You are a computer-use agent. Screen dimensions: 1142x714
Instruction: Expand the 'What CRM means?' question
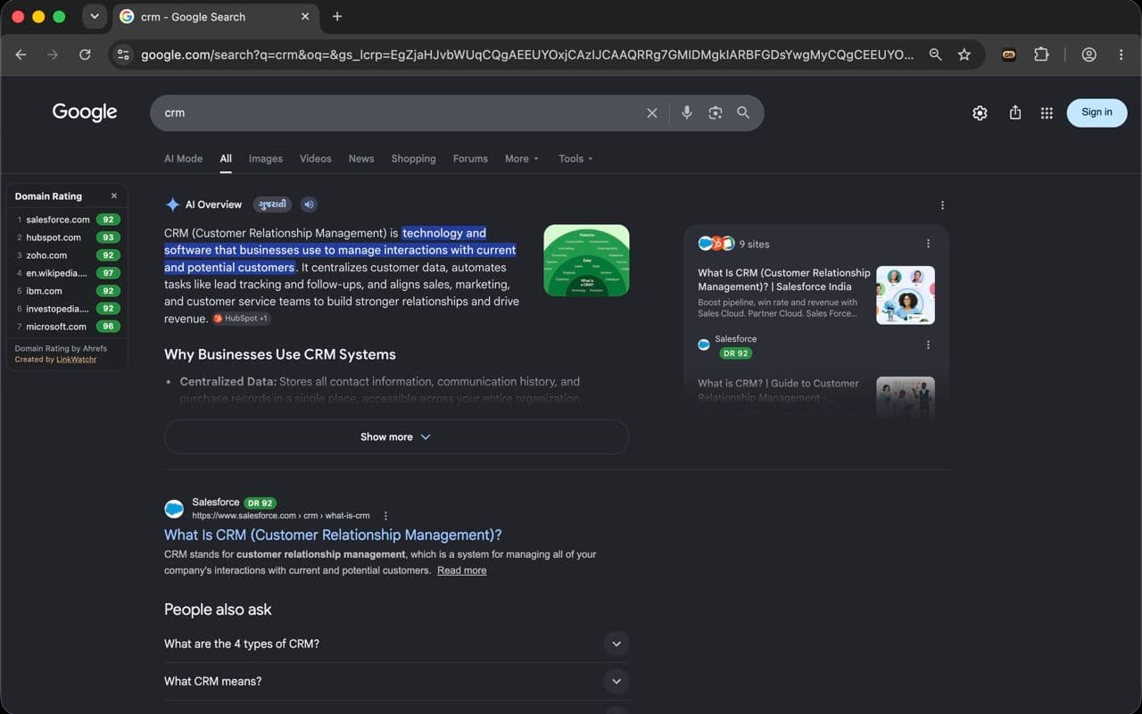tap(396, 681)
